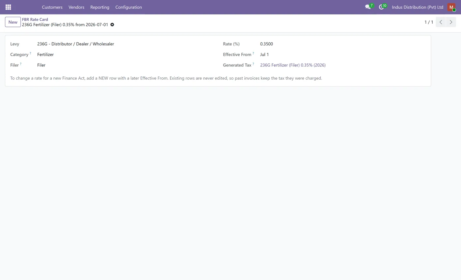The width and height of the screenshot is (461, 280).
Task: Open the apps grid home menu
Action: coord(8,7)
